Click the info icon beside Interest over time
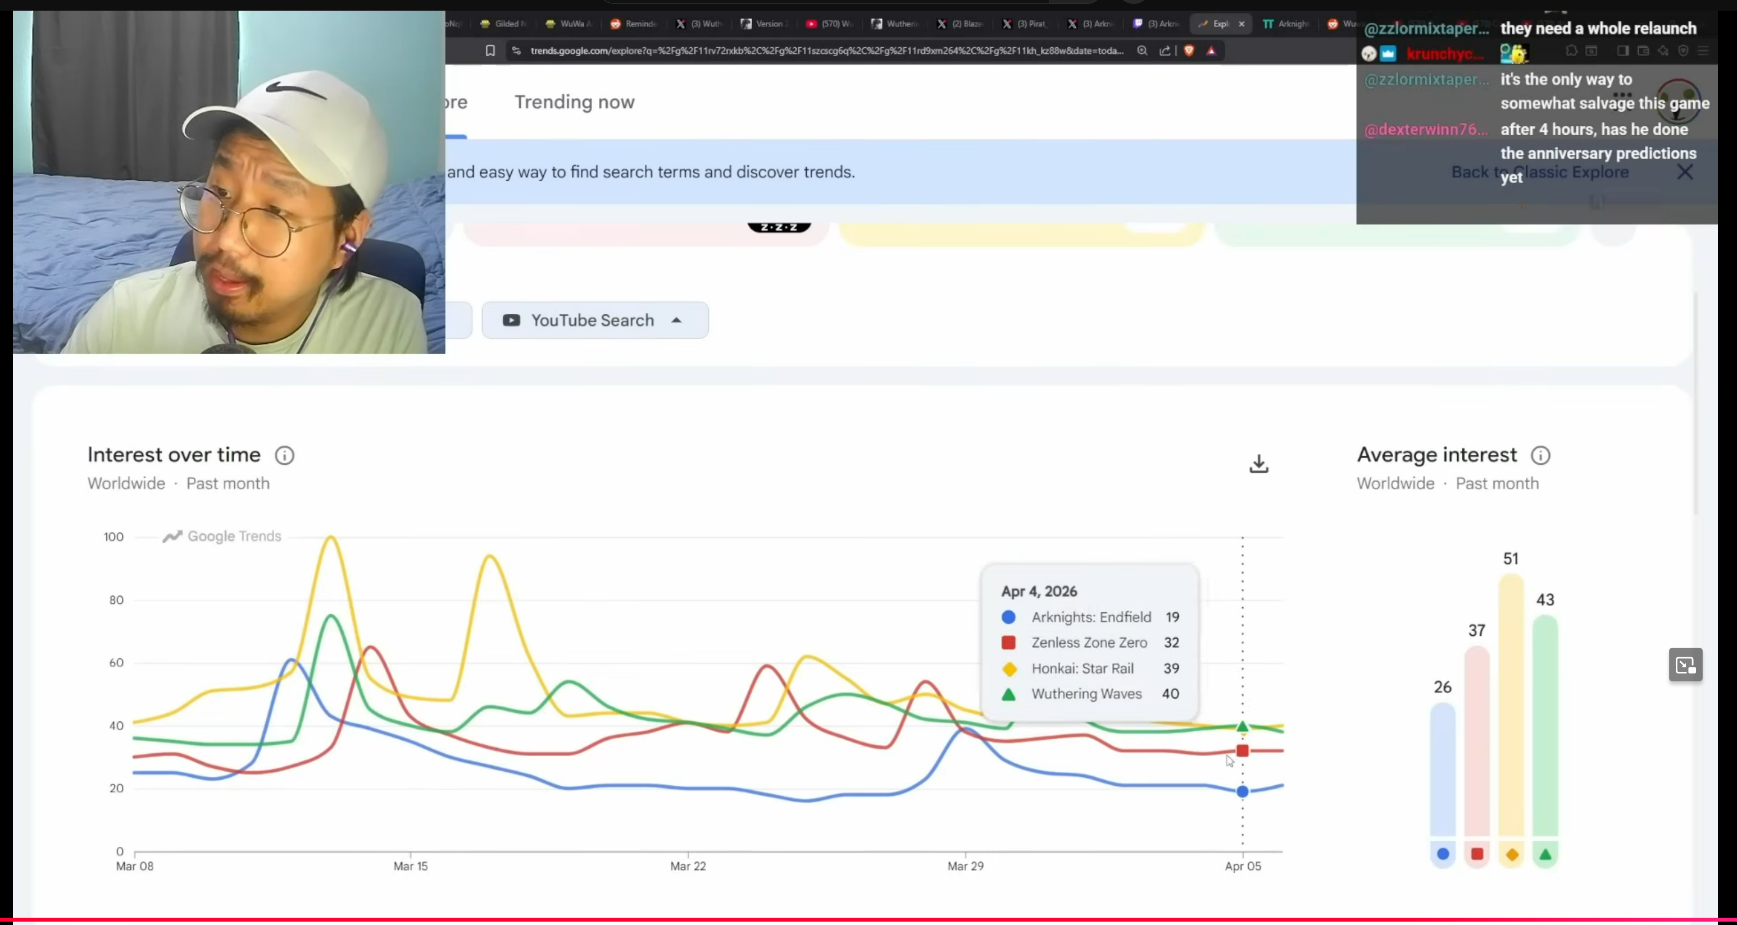Image resolution: width=1737 pixels, height=925 pixels. point(285,455)
